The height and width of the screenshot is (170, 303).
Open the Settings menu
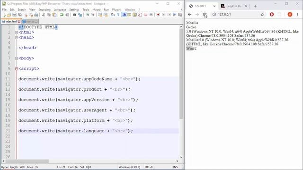(74, 9)
